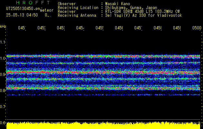Click the 'Receiving Antenna' label
203x129 pixels.
pos(77,15)
